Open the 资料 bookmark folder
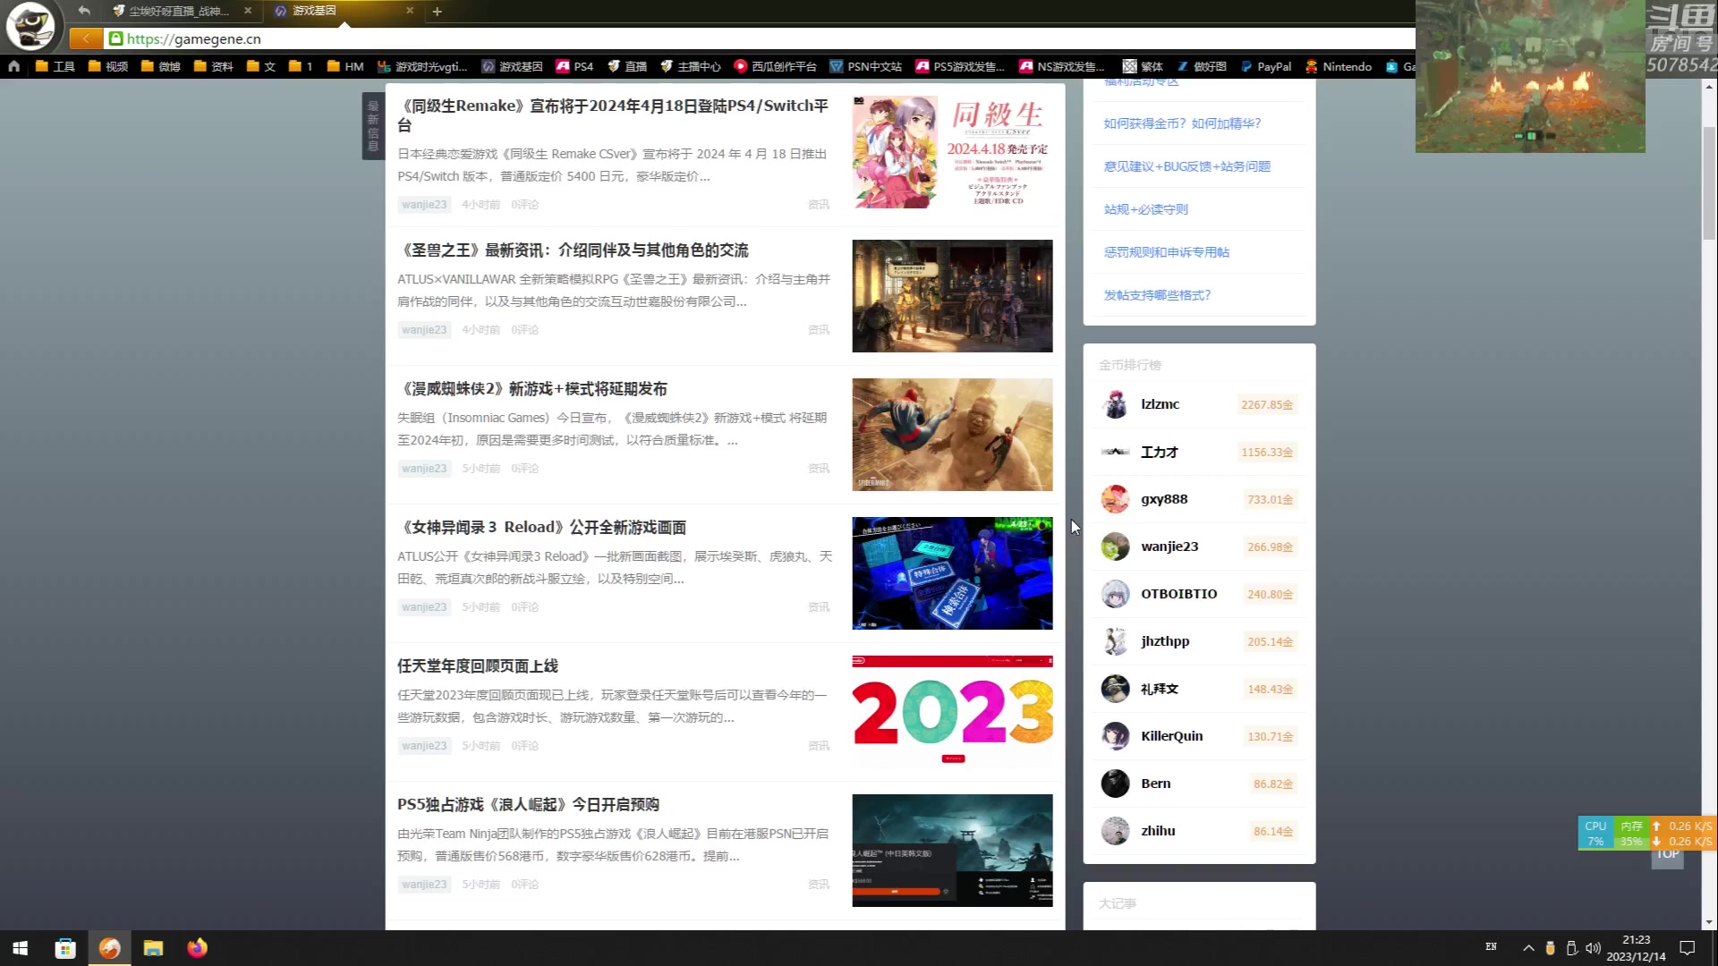The width and height of the screenshot is (1718, 966). click(x=214, y=66)
